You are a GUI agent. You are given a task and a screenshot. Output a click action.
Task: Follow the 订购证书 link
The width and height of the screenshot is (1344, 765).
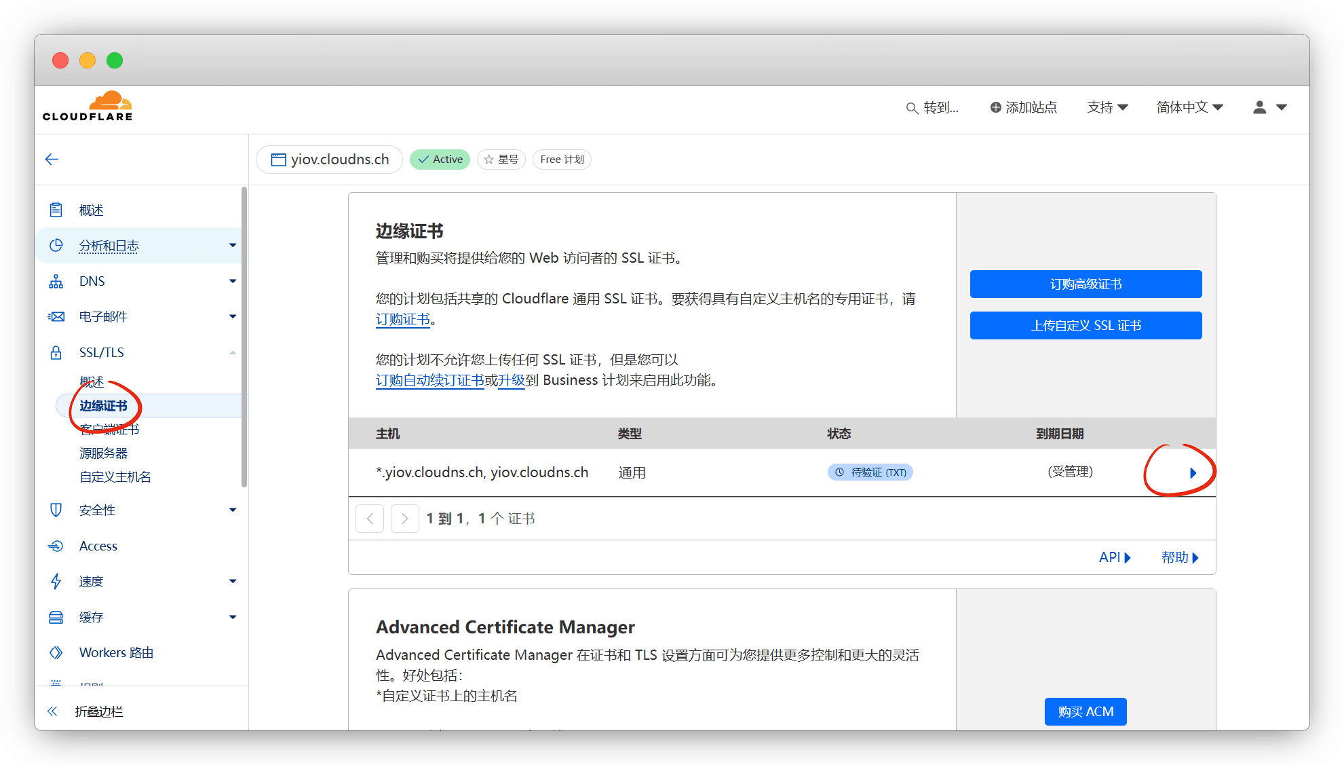[403, 319]
